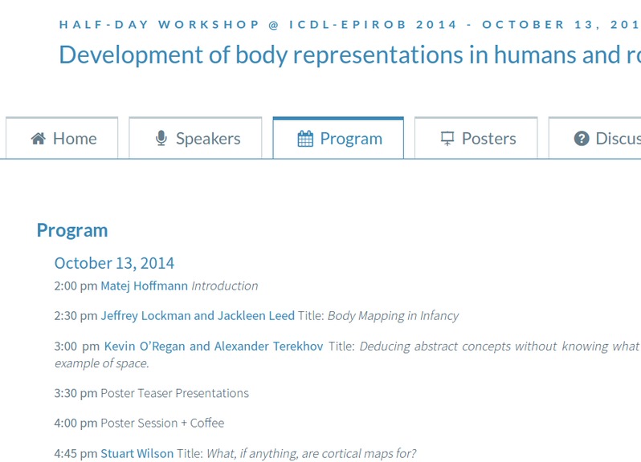This screenshot has height=462, width=641.
Task: Switch to the Speakers tab
Action: coord(195,138)
